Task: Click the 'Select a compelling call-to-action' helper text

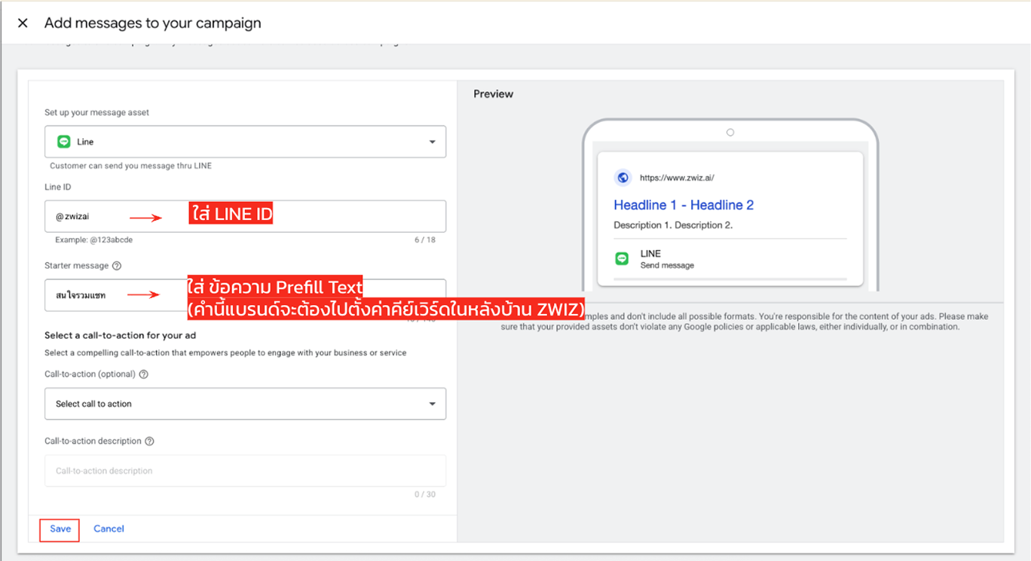Action: coord(225,353)
